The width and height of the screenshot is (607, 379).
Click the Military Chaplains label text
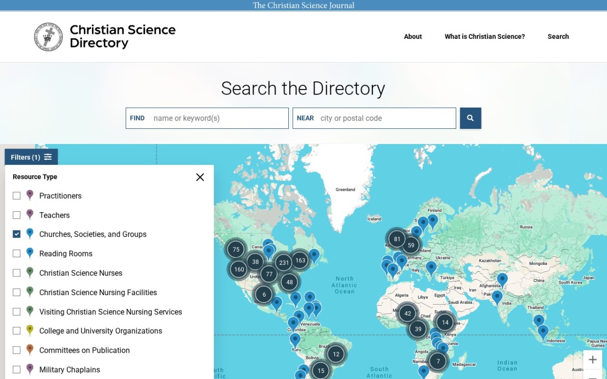[x=70, y=369]
